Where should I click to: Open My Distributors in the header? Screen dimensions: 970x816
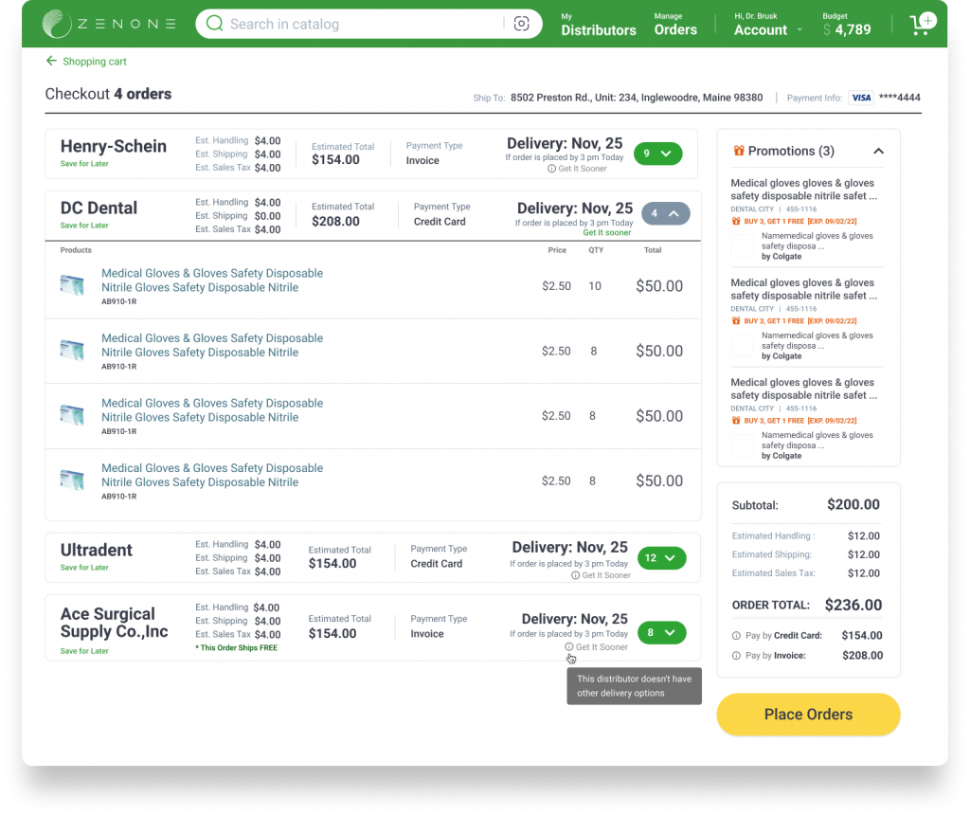598,25
